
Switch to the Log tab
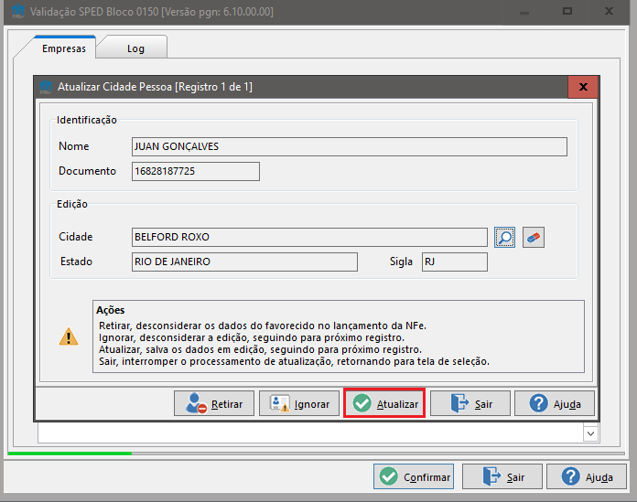tap(135, 48)
